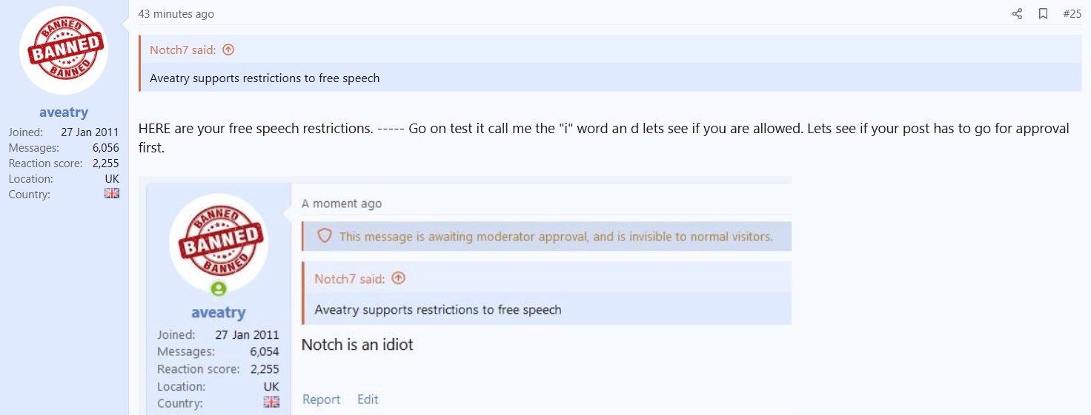Click the up-arrow icon in the embedded quote
1091x415 pixels.
[398, 279]
